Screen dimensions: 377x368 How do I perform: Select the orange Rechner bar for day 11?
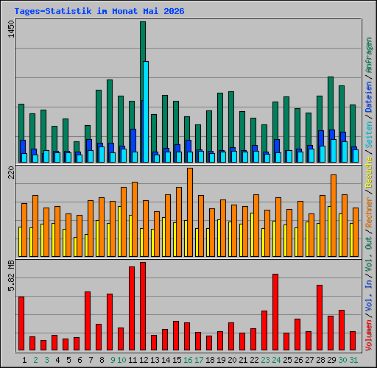135,219
